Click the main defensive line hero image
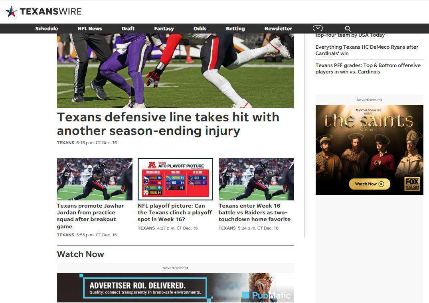This screenshot has width=429, height=303. point(176,71)
